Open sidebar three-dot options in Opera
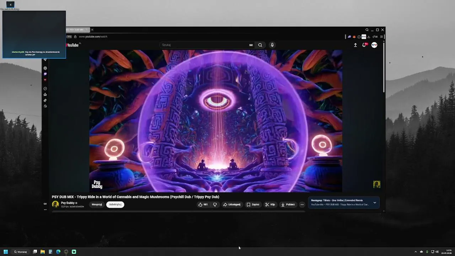The height and width of the screenshot is (256, 455). coord(45,209)
